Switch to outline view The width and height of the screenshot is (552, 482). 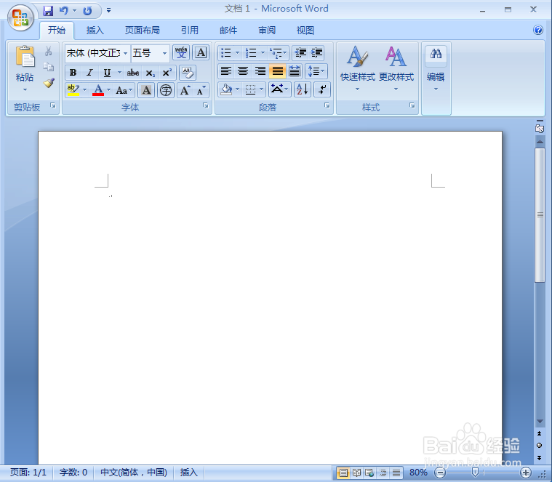coord(383,473)
